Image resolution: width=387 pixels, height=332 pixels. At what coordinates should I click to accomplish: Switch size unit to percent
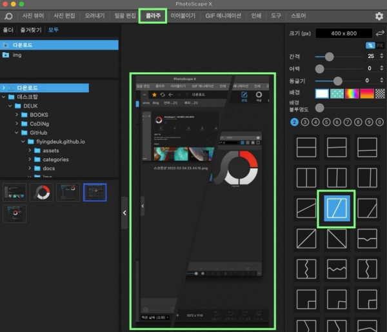pyautogui.click(x=370, y=45)
